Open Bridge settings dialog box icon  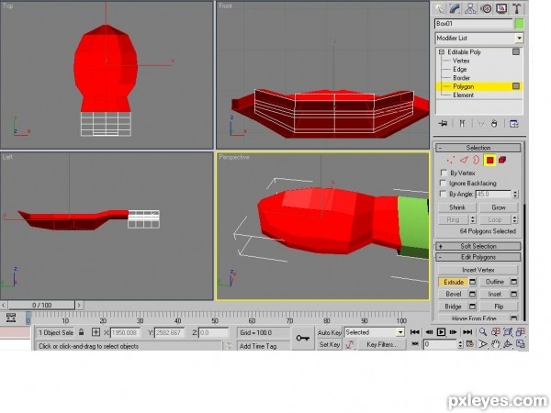tap(473, 307)
